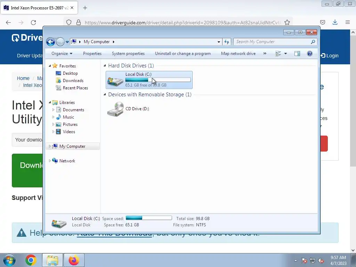Screen dimensions: 356x267
Task: Select Network in navigation pane
Action: 67,161
